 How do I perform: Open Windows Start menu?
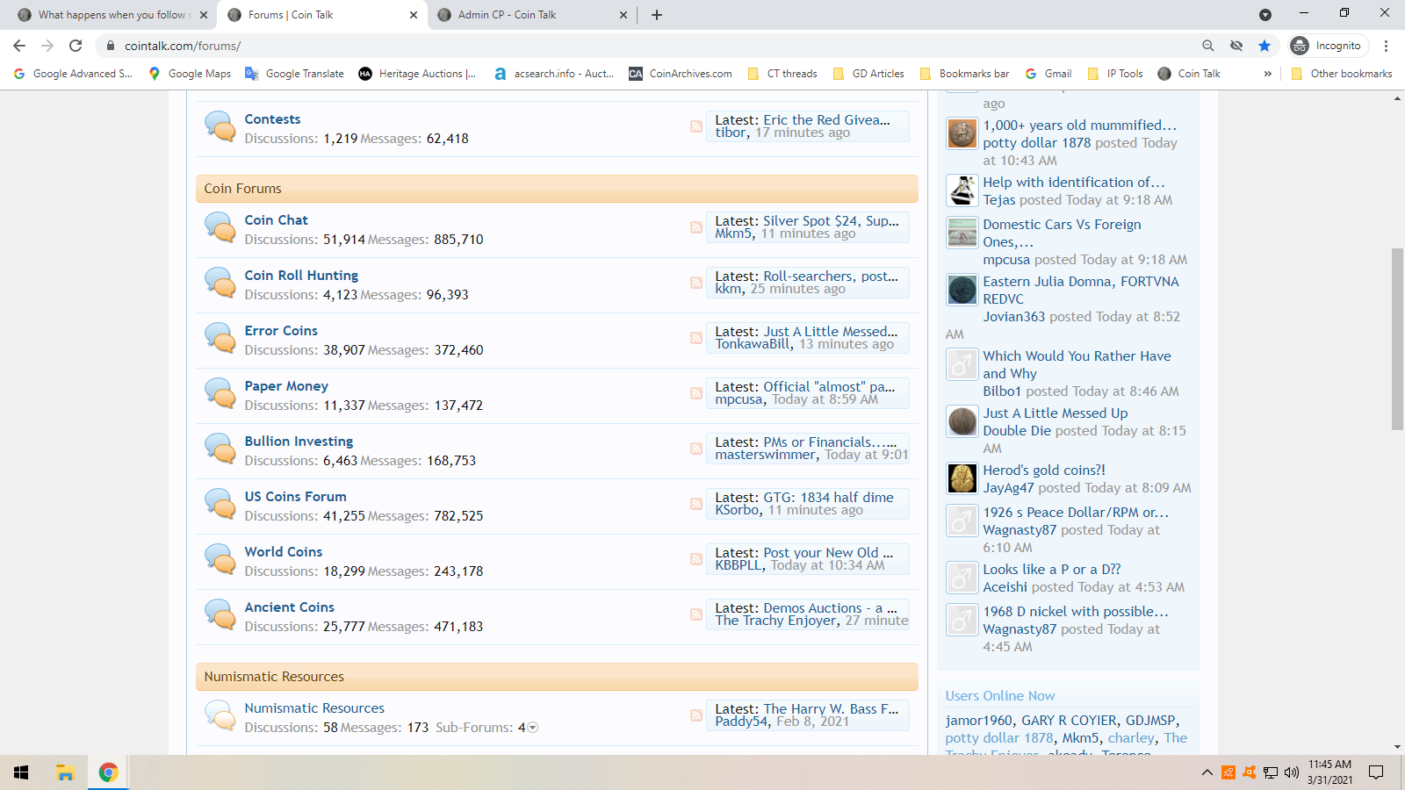tap(21, 772)
